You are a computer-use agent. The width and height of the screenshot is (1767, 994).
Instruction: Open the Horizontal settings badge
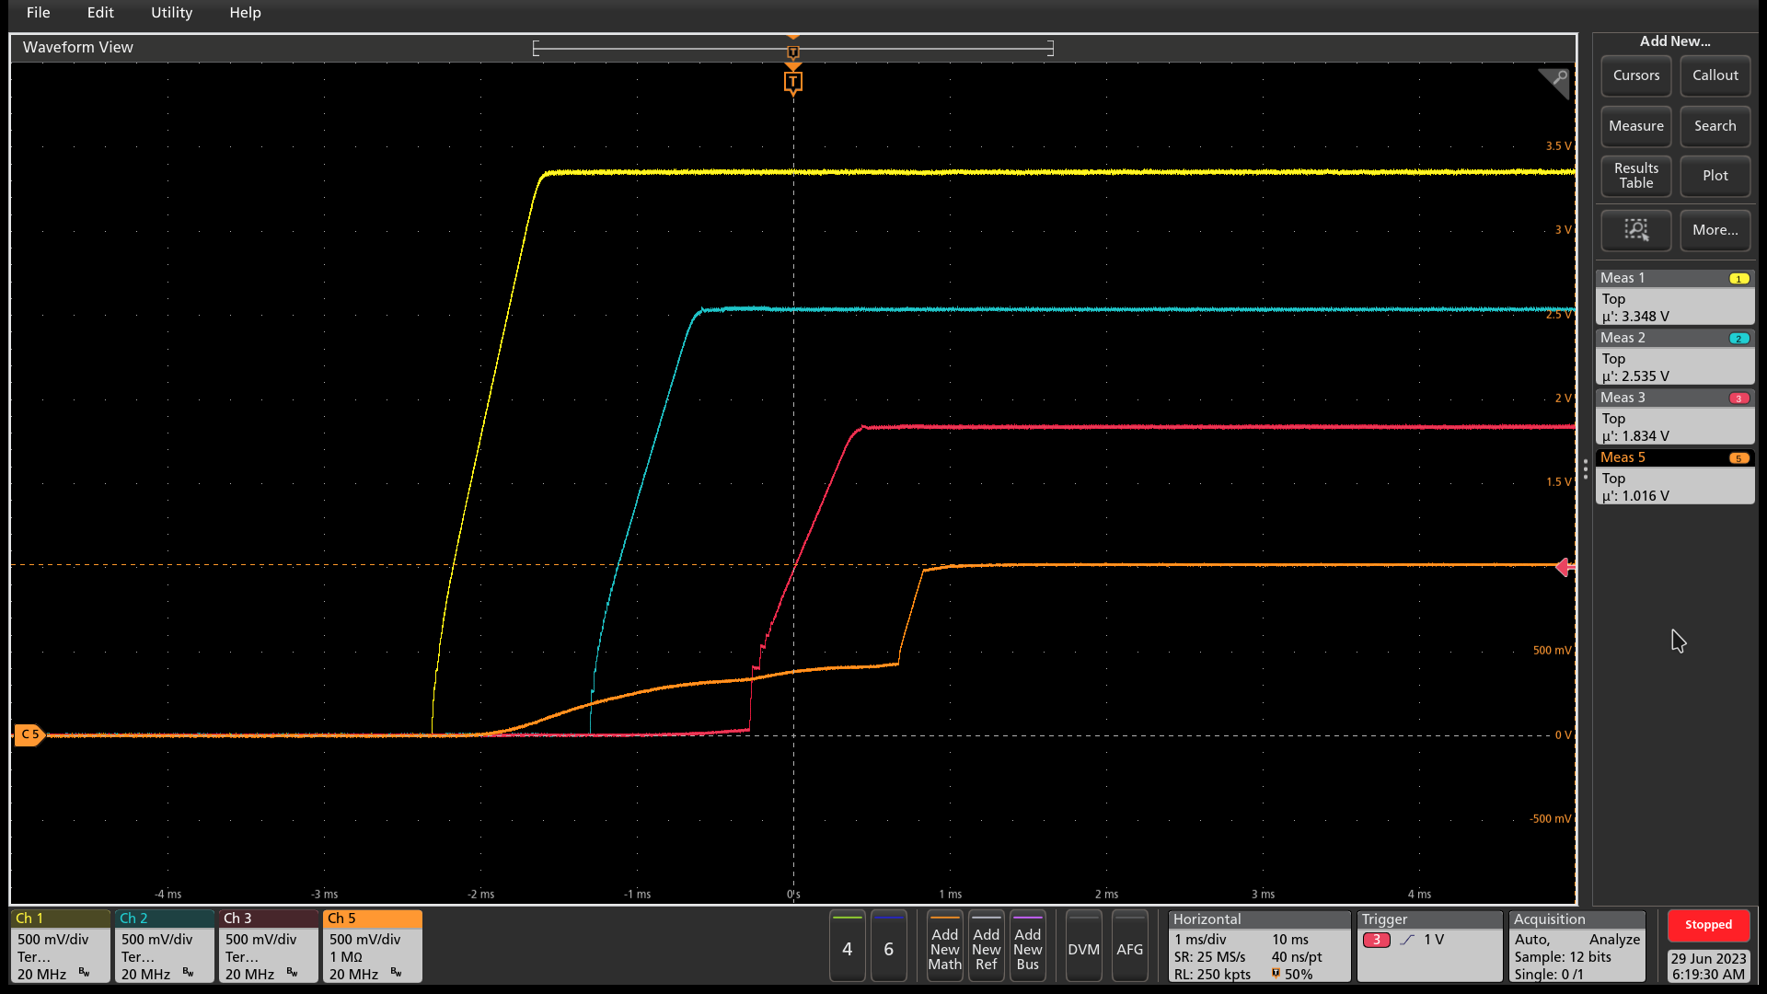pos(1258,946)
